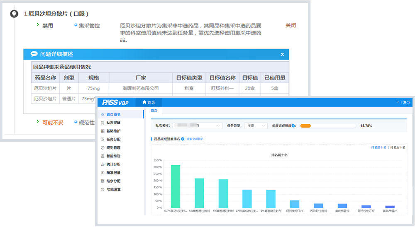Click the 动态提醒 sidebar icon

click(x=103, y=123)
